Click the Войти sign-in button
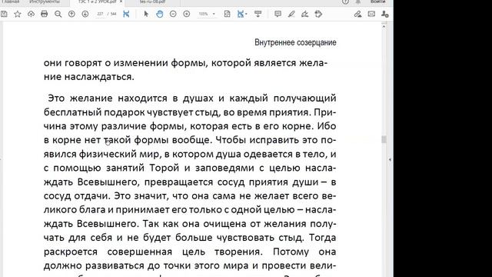The height and width of the screenshot is (277, 492). click(x=377, y=2)
